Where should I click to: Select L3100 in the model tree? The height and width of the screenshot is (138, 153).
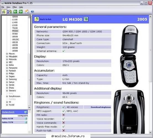(x=15, y=25)
